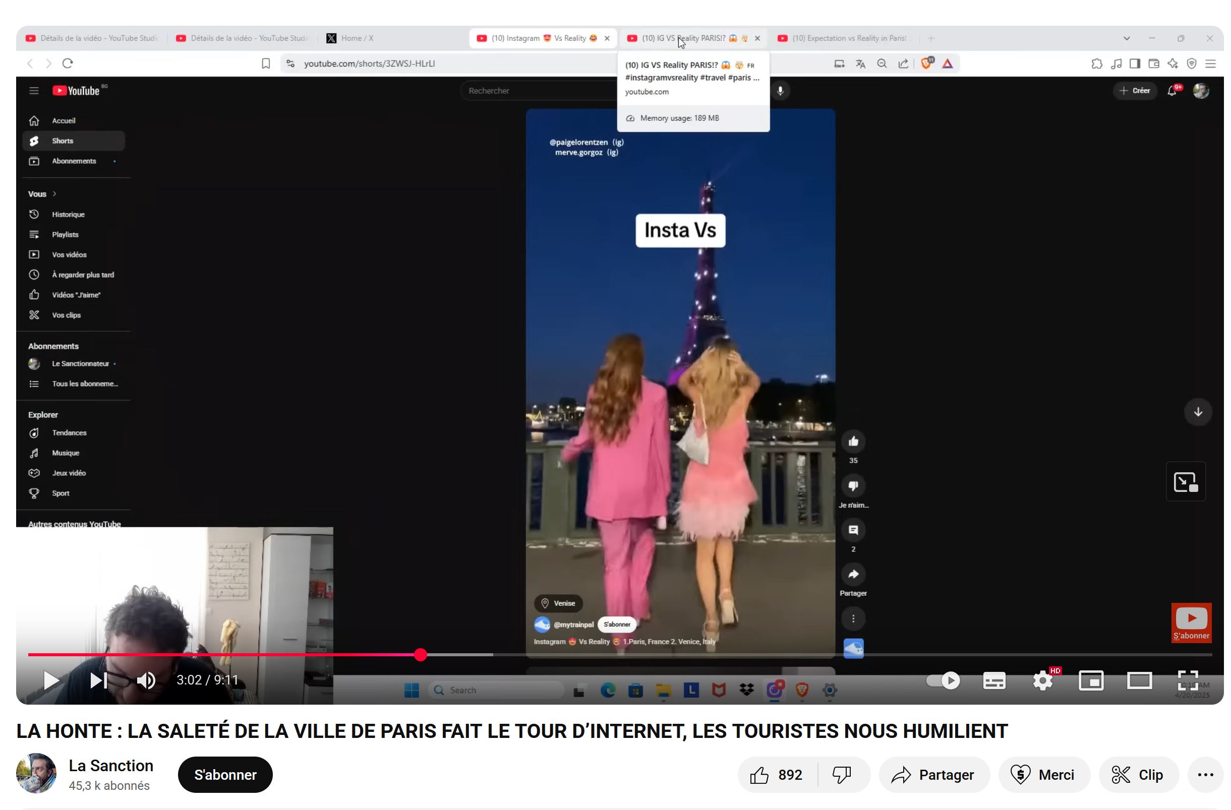This screenshot has width=1231, height=810.
Task: Start voice search with the microphone
Action: point(781,90)
